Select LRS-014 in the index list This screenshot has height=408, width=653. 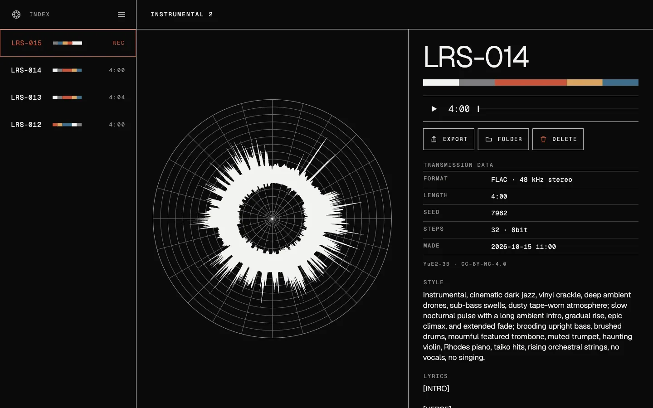pos(68,70)
